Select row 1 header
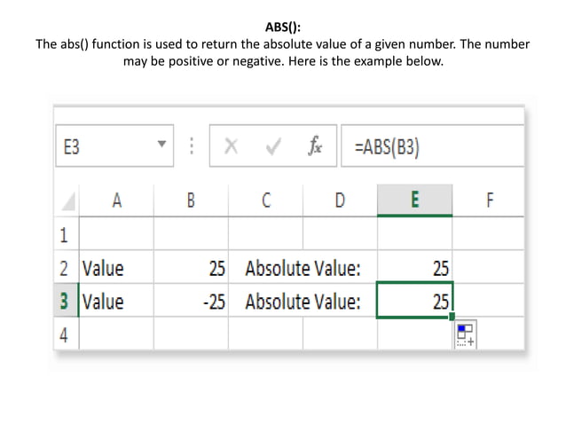Image resolution: width=566 pixels, height=424 pixels. [x=65, y=235]
